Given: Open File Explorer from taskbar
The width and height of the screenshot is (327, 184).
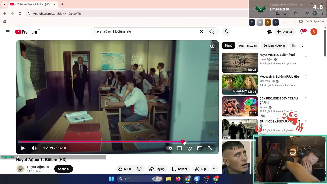Looking at the screenshot, I should click(169, 179).
